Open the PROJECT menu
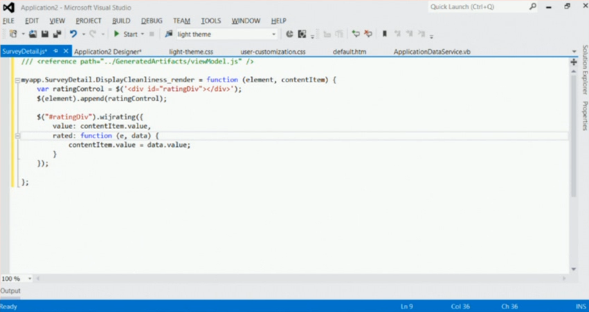 [89, 21]
